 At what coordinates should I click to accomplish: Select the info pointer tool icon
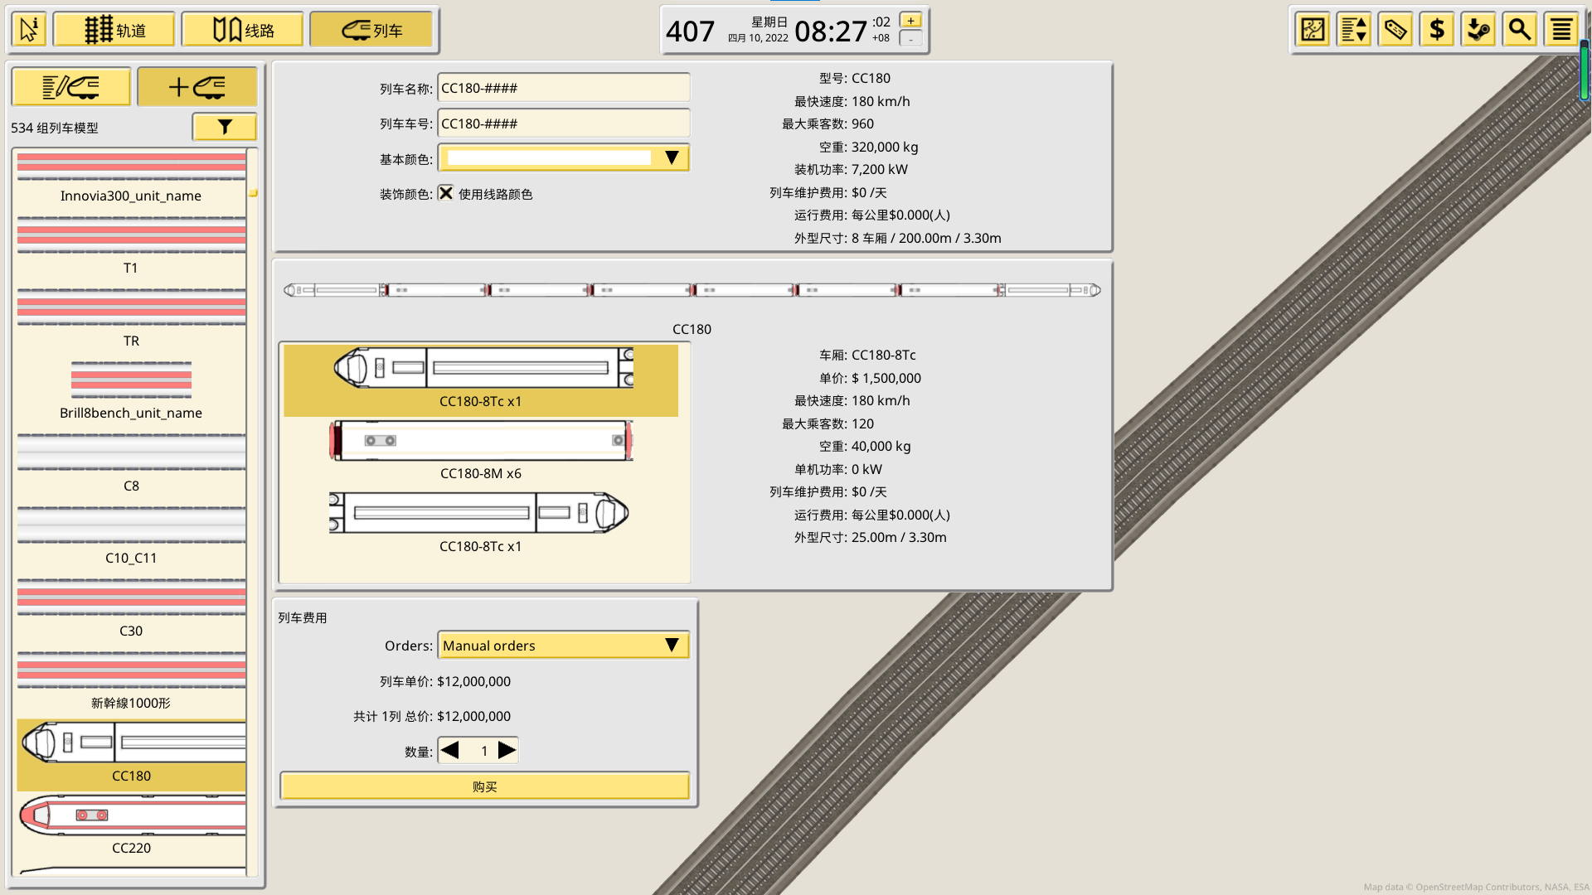[x=29, y=31]
